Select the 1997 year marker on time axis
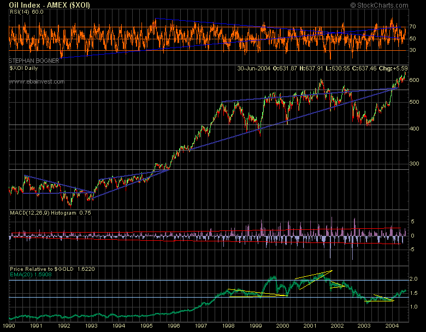The image size is (426, 332). coord(200,325)
